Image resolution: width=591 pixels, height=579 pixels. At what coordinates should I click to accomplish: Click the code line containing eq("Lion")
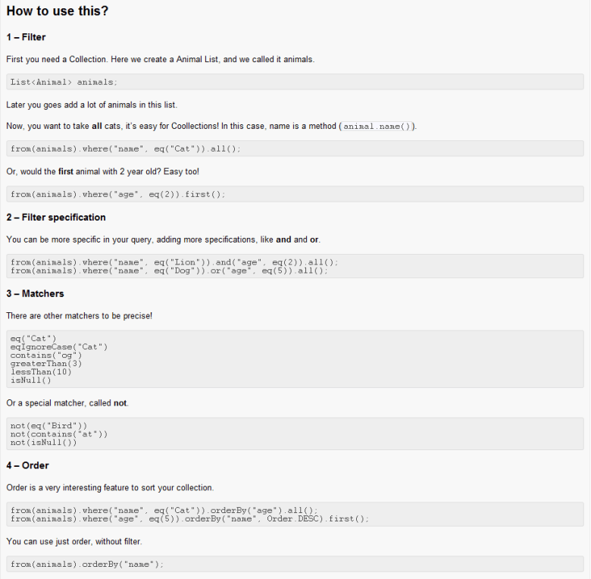(174, 261)
